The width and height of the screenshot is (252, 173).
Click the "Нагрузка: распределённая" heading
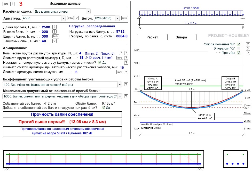[92, 26]
